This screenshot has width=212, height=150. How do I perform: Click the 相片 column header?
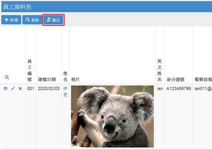pyautogui.click(x=75, y=80)
